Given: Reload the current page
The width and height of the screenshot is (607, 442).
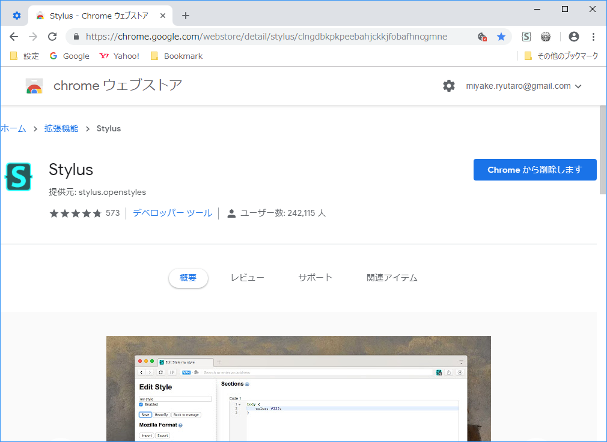Looking at the screenshot, I should pos(52,37).
